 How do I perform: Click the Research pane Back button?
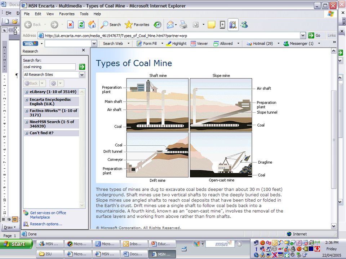pos(31,83)
